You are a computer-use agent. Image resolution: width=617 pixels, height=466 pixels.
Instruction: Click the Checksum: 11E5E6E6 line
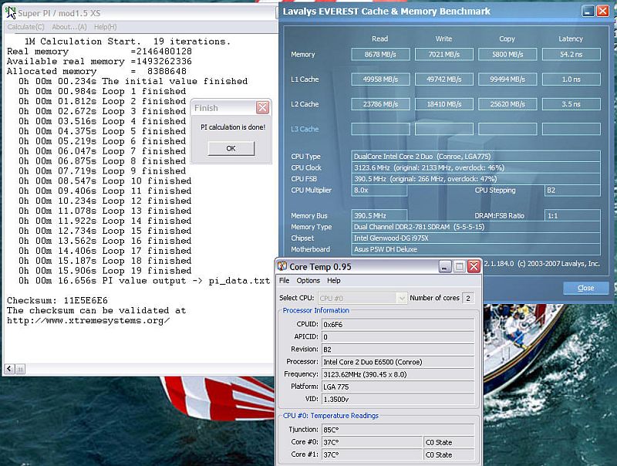pos(57,300)
